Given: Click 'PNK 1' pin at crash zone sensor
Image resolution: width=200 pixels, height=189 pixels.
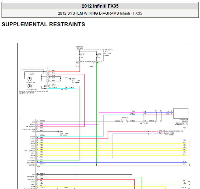Looking at the screenshot, I should (169, 114).
